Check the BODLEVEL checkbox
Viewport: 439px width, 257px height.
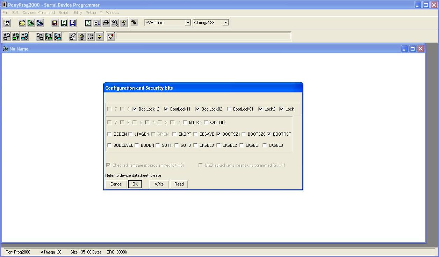(x=109, y=145)
